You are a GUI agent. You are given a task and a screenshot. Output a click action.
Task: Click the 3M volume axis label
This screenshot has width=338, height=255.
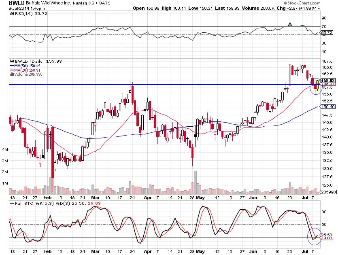5,161
